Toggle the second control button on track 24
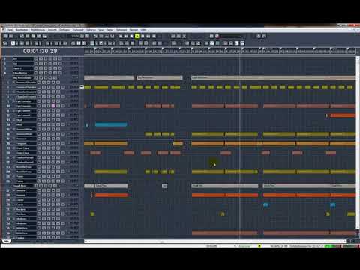Image resolution: width=360 pixels, height=270 pixels. tap(44, 172)
